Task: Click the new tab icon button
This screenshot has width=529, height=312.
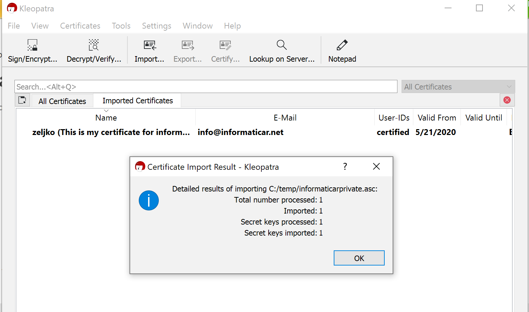Action: point(22,100)
